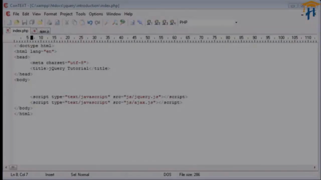Click the js/ajax.js script line
Image resolution: width=321 pixels, height=180 pixels.
pyautogui.click(x=106, y=102)
